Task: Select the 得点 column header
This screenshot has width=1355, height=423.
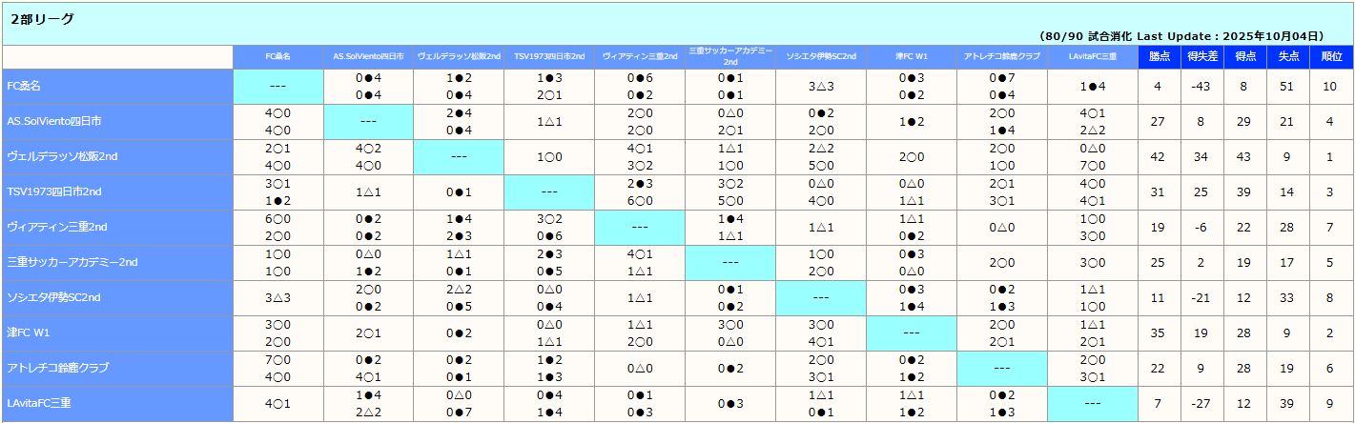Action: [1245, 56]
